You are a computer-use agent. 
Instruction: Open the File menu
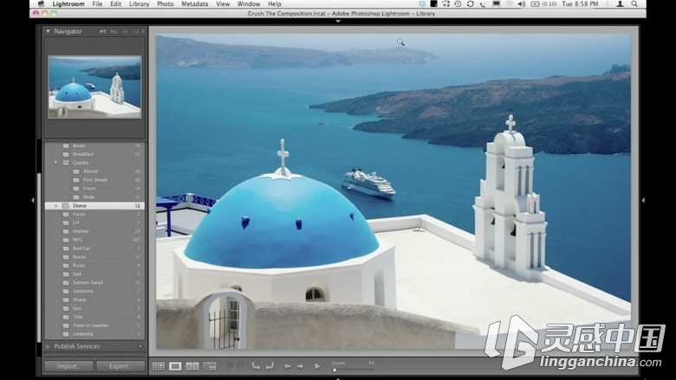[97, 3]
